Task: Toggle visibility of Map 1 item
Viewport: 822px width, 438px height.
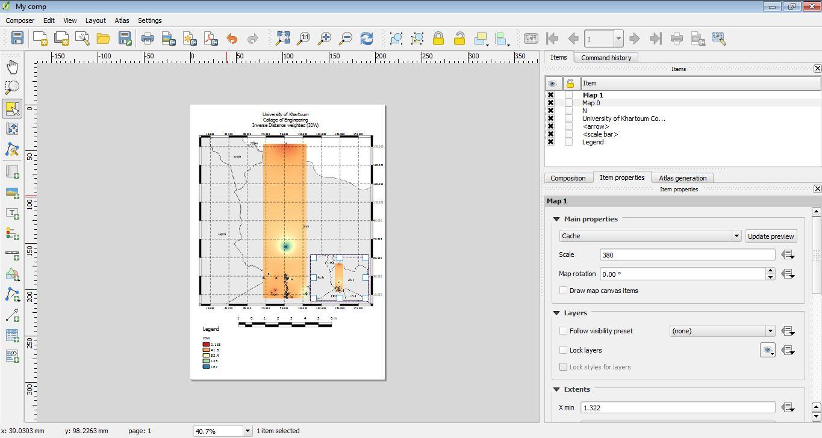Action: [550, 95]
